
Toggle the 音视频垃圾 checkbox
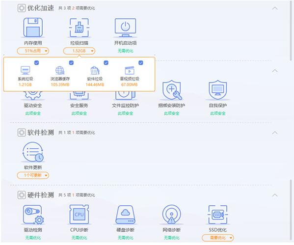click(x=141, y=63)
